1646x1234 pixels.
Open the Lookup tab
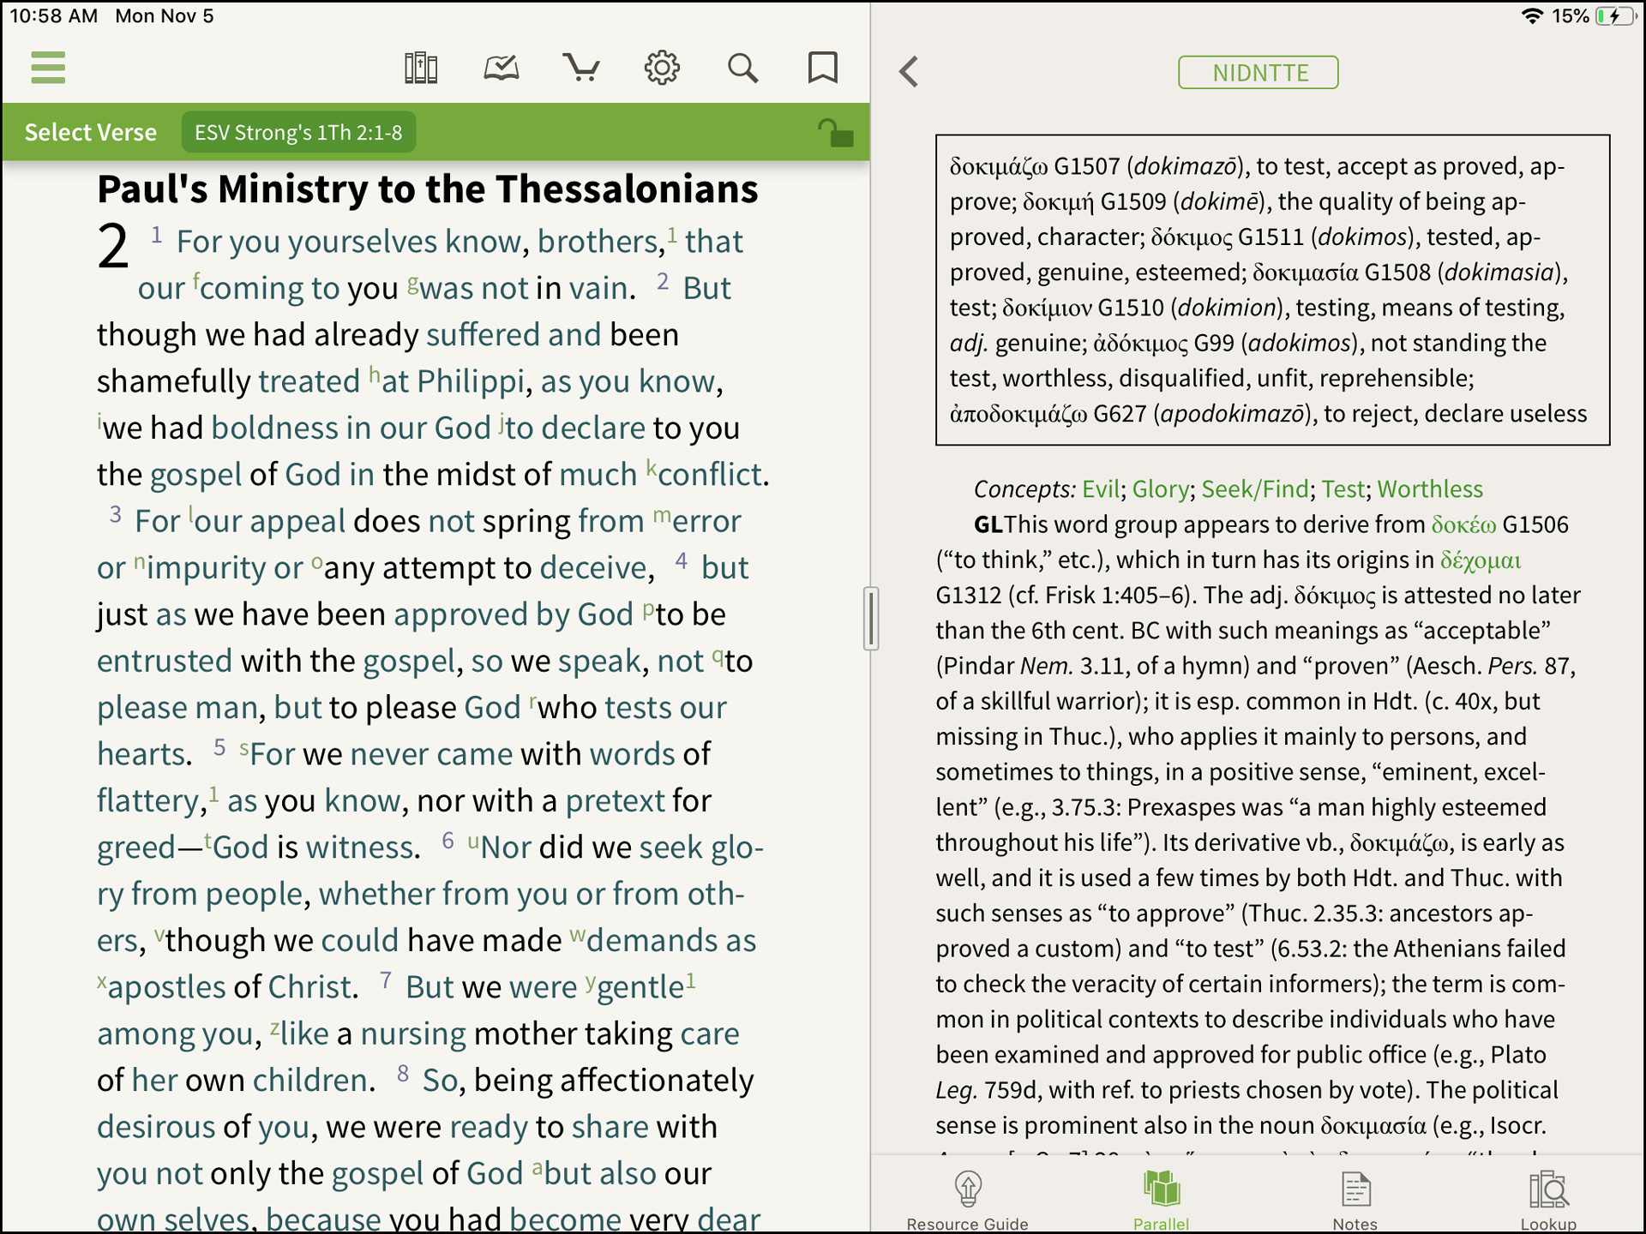(x=1548, y=1201)
